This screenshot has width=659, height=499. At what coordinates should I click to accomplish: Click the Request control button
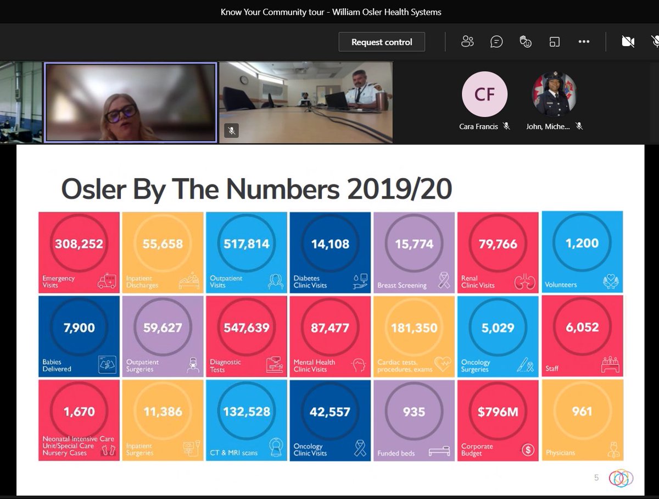(x=382, y=42)
